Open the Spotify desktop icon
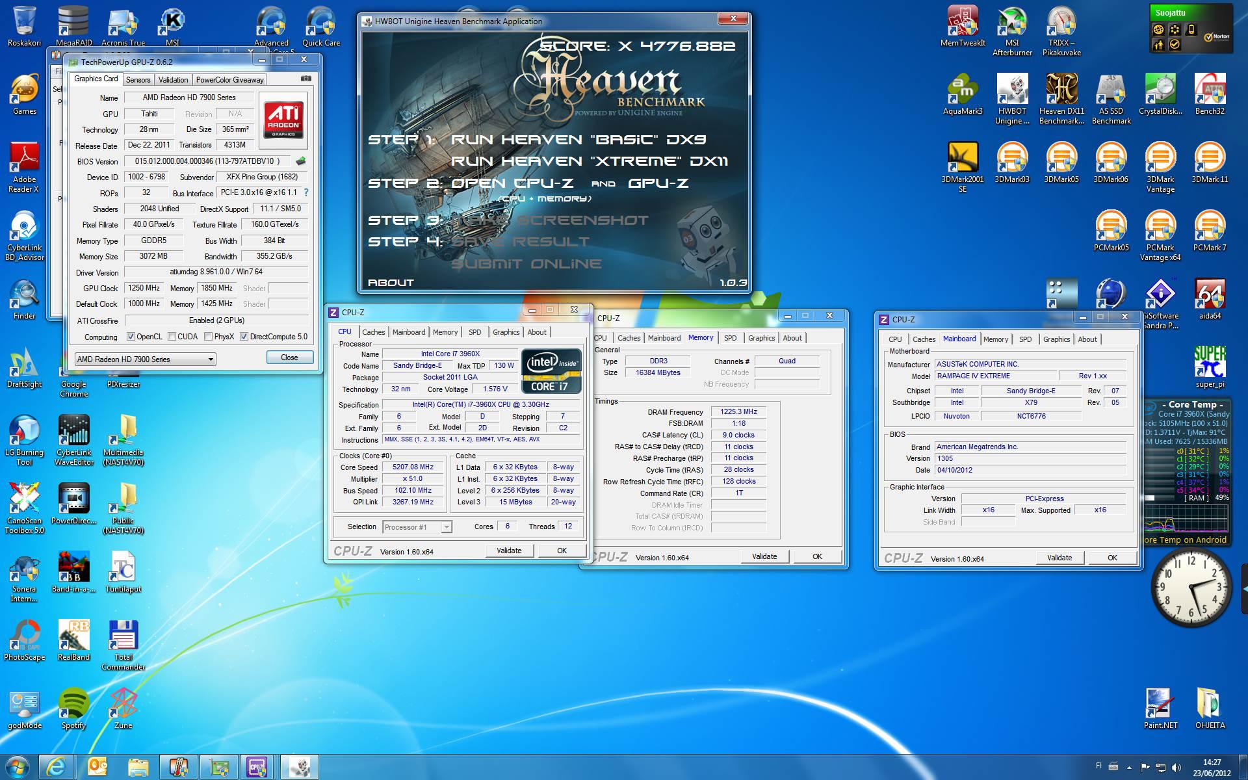 click(x=73, y=709)
